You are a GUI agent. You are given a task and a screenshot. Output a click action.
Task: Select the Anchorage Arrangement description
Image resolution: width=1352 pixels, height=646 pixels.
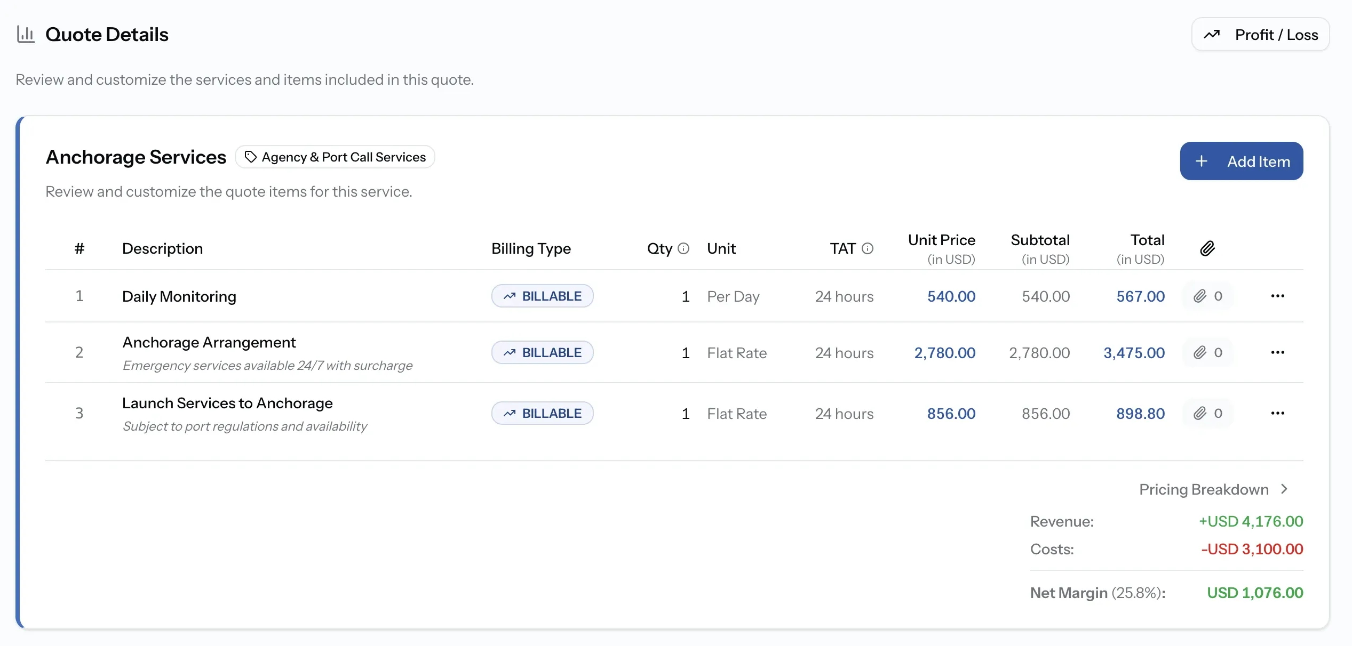tap(209, 342)
